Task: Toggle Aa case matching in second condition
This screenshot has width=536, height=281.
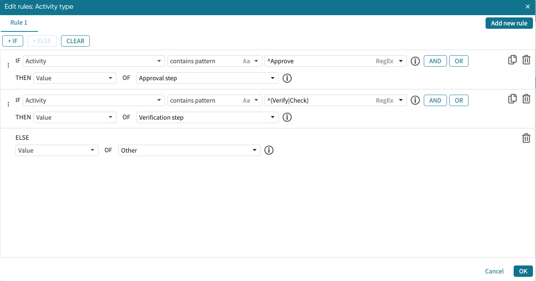Action: [246, 100]
